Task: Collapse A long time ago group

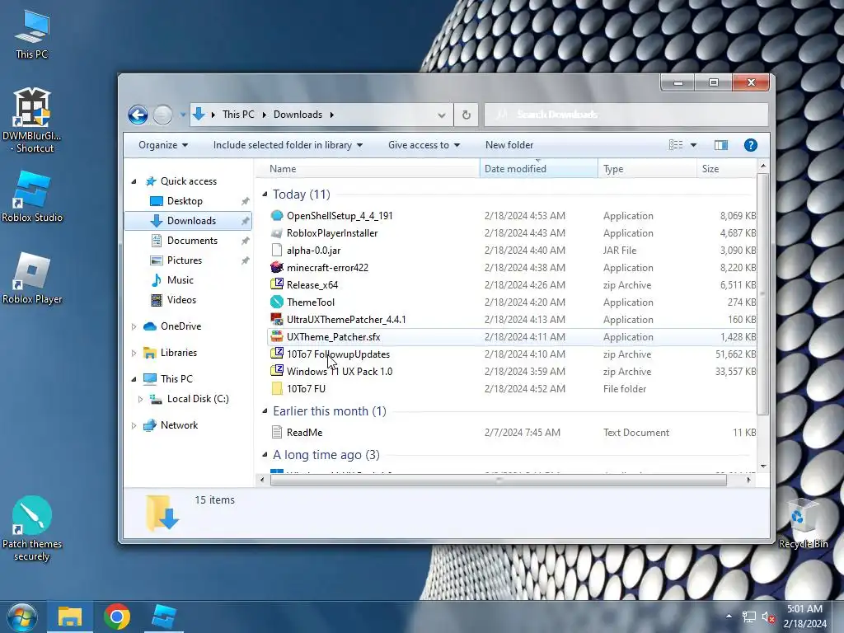Action: click(265, 454)
